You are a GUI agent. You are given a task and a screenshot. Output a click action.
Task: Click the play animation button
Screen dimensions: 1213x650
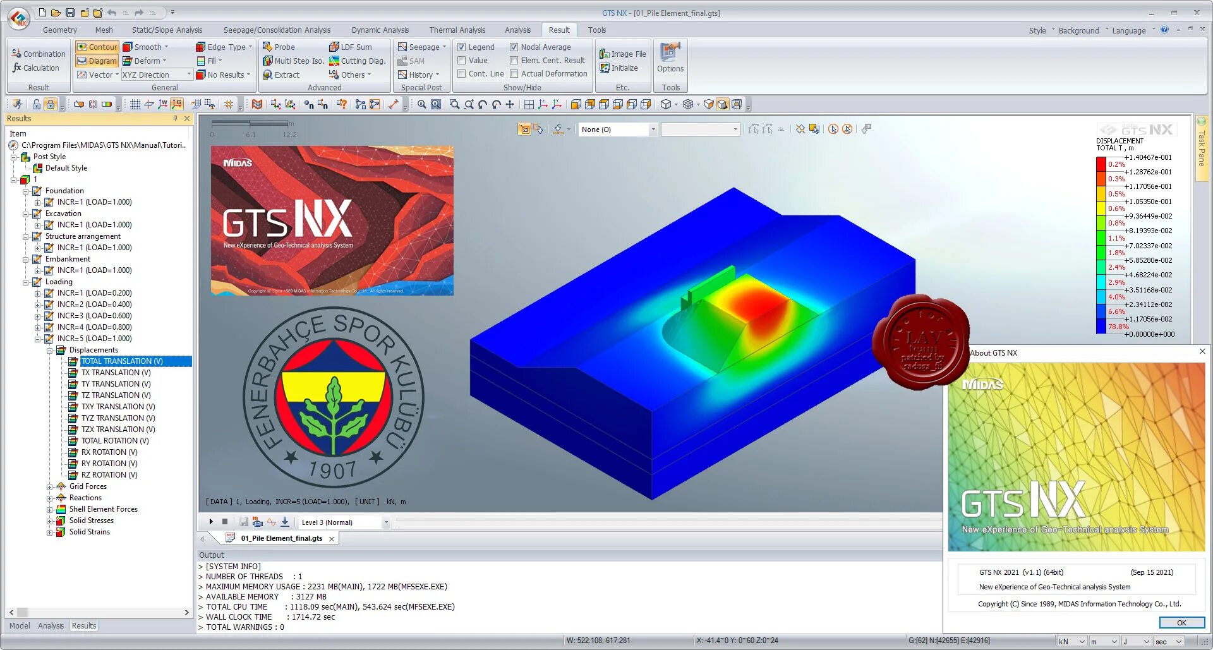[x=211, y=522]
